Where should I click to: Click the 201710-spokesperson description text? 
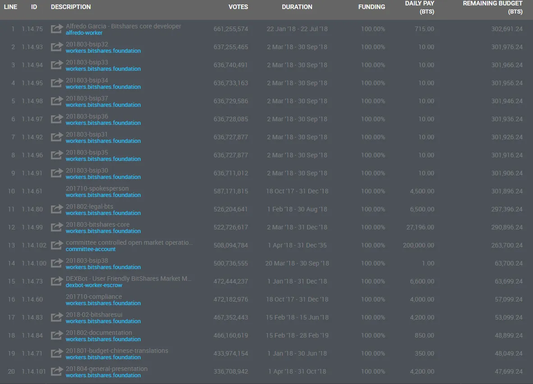click(97, 188)
